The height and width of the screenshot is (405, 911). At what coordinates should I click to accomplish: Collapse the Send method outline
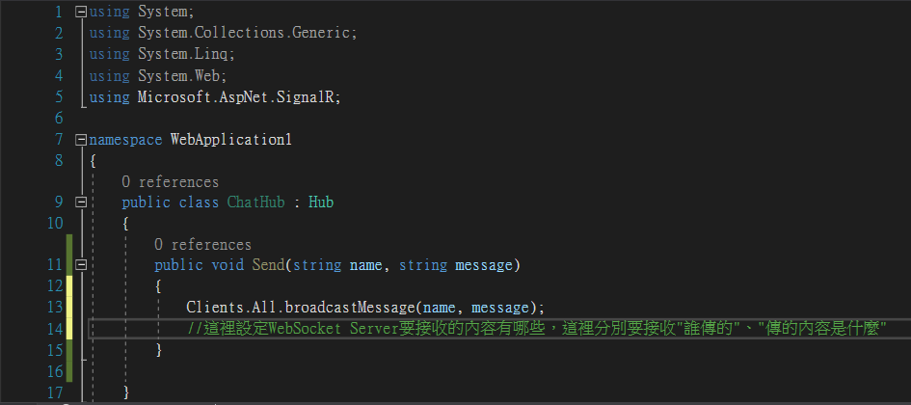coord(81,265)
